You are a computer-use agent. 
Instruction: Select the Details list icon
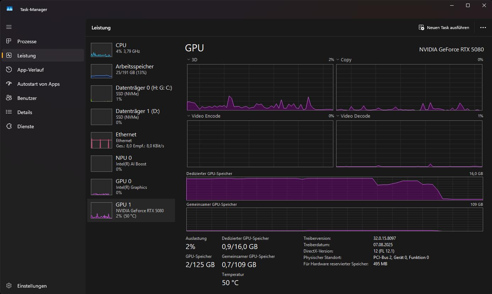tap(9, 112)
